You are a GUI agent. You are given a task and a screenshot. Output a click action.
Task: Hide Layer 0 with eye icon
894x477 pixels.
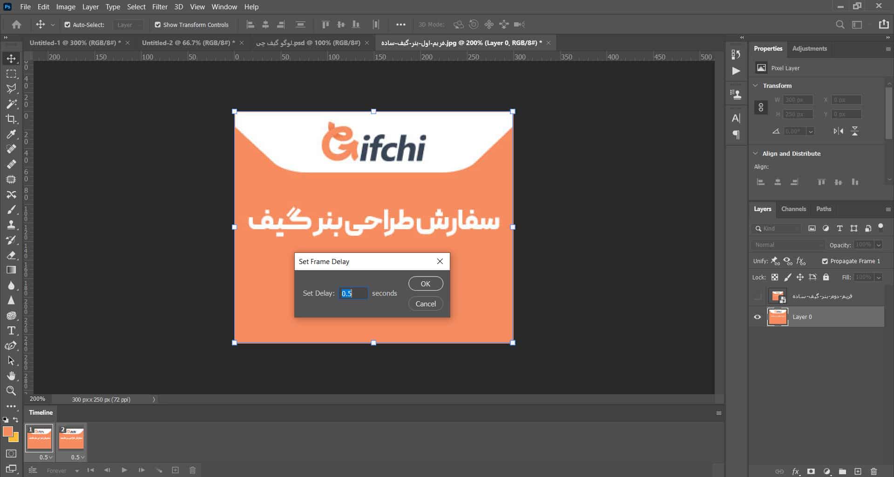(x=758, y=317)
